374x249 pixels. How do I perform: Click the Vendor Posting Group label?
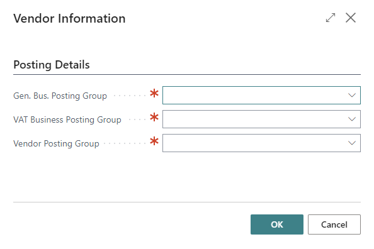click(56, 143)
